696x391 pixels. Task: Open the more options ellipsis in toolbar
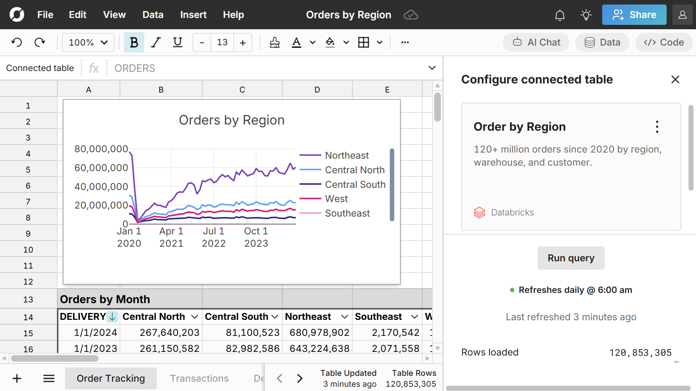pos(405,42)
